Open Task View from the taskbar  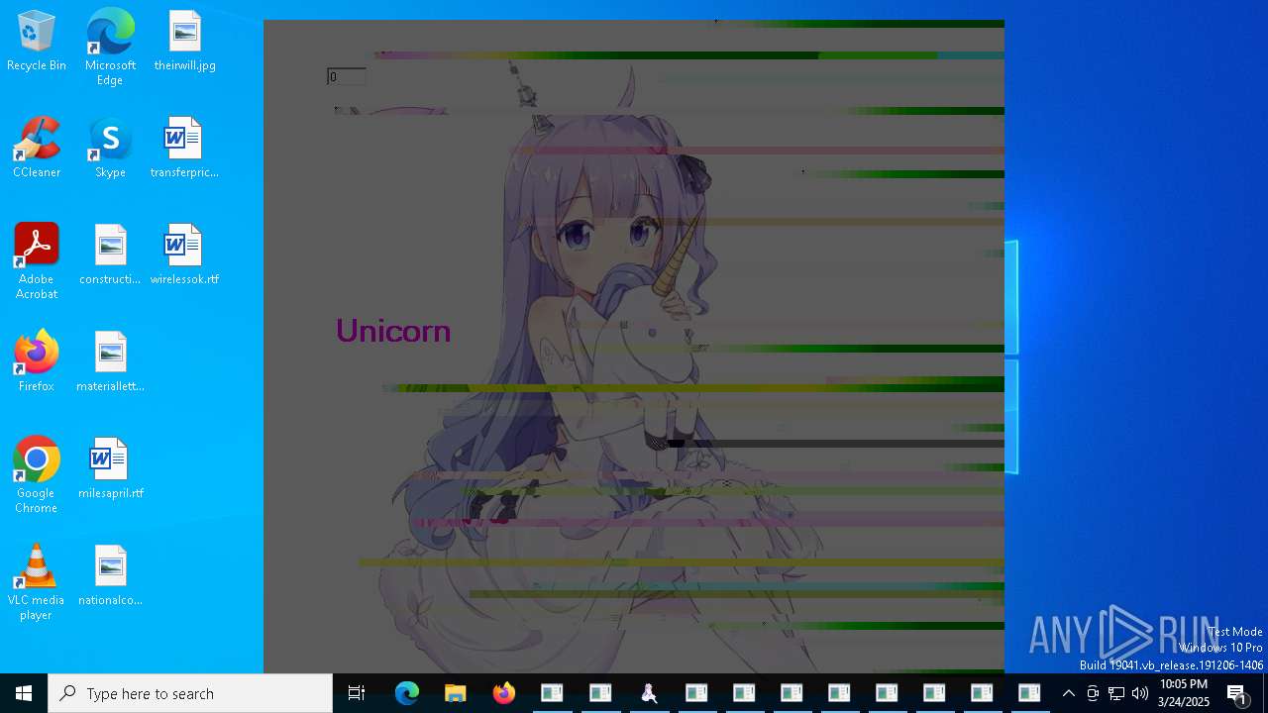[357, 693]
